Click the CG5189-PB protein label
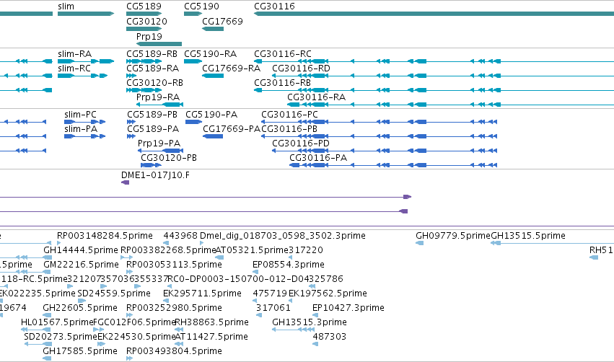Screen dimensions: 614x362 click(152, 114)
